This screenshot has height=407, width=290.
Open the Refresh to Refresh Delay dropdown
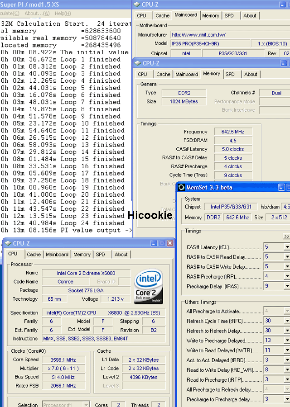coord(287,331)
